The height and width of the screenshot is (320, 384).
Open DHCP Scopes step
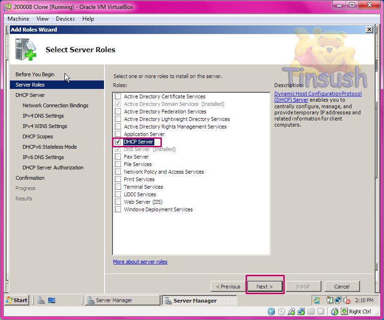point(38,136)
